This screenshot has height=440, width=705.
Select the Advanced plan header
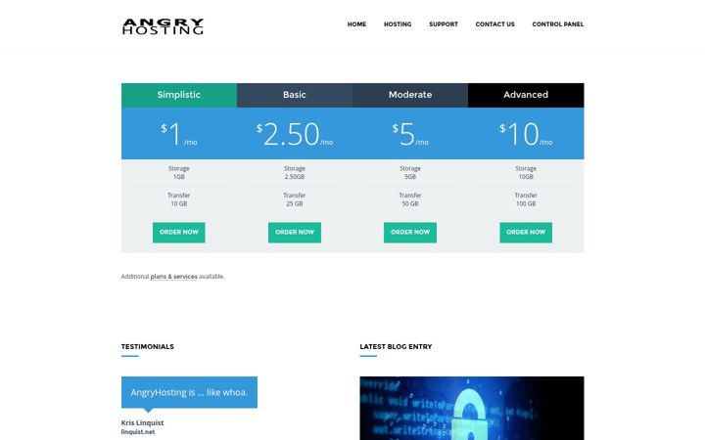coord(526,95)
